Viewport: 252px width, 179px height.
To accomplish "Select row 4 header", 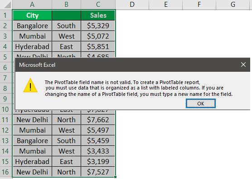I will 6,46.
